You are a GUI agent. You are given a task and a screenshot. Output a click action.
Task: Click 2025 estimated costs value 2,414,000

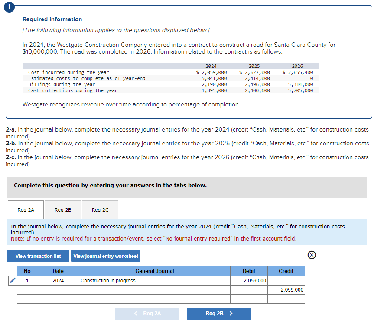click(x=257, y=78)
